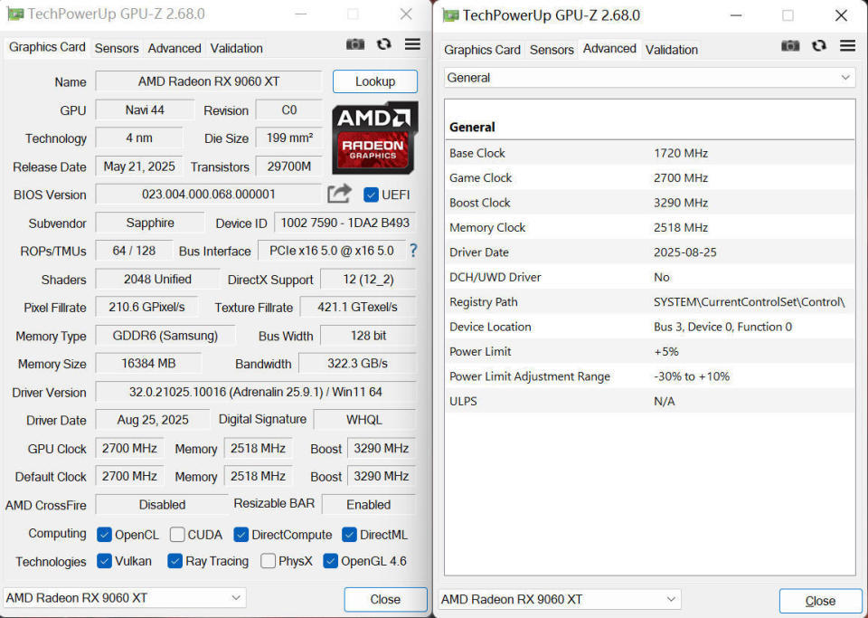Screen dimensions: 868x618
Task: Select Advanced tab in right window
Action: [609, 49]
